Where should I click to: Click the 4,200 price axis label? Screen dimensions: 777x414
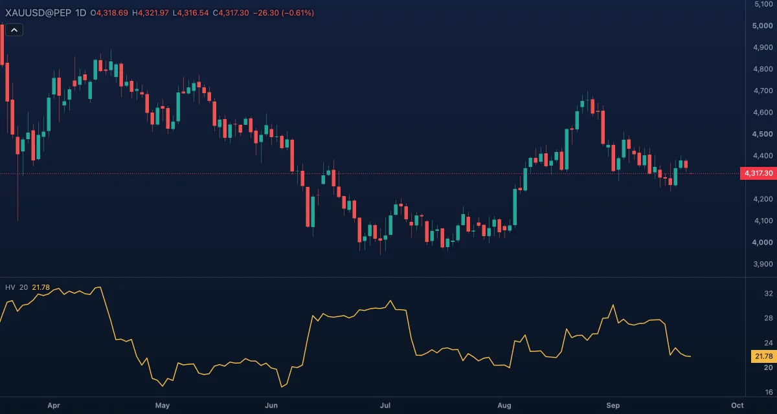click(x=761, y=199)
